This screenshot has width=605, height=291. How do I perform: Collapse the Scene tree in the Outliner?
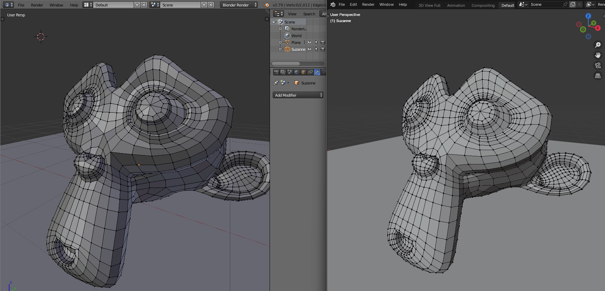(x=274, y=22)
